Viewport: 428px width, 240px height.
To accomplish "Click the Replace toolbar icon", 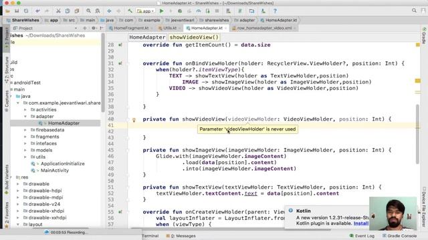I will [98, 11].
